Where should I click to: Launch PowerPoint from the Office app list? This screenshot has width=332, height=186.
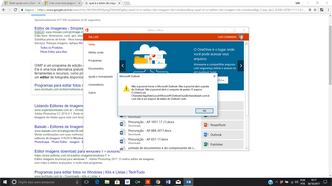point(222,125)
